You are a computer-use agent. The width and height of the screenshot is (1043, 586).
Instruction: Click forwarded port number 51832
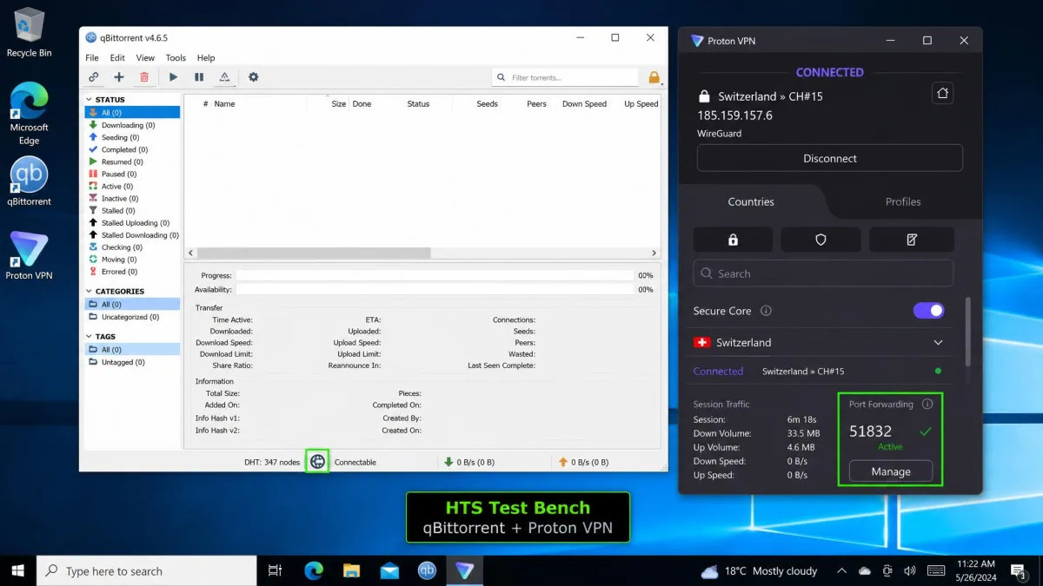click(x=871, y=431)
